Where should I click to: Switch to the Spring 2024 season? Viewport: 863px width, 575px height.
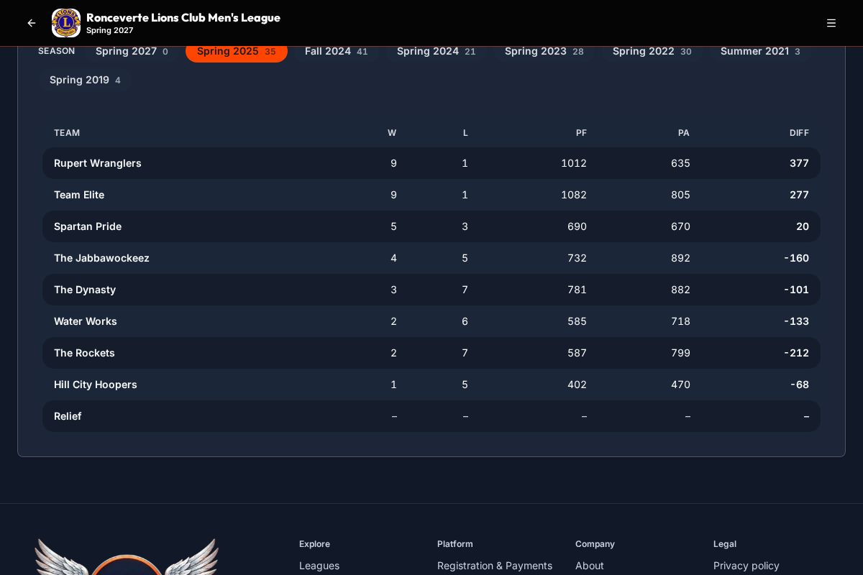coord(436,51)
